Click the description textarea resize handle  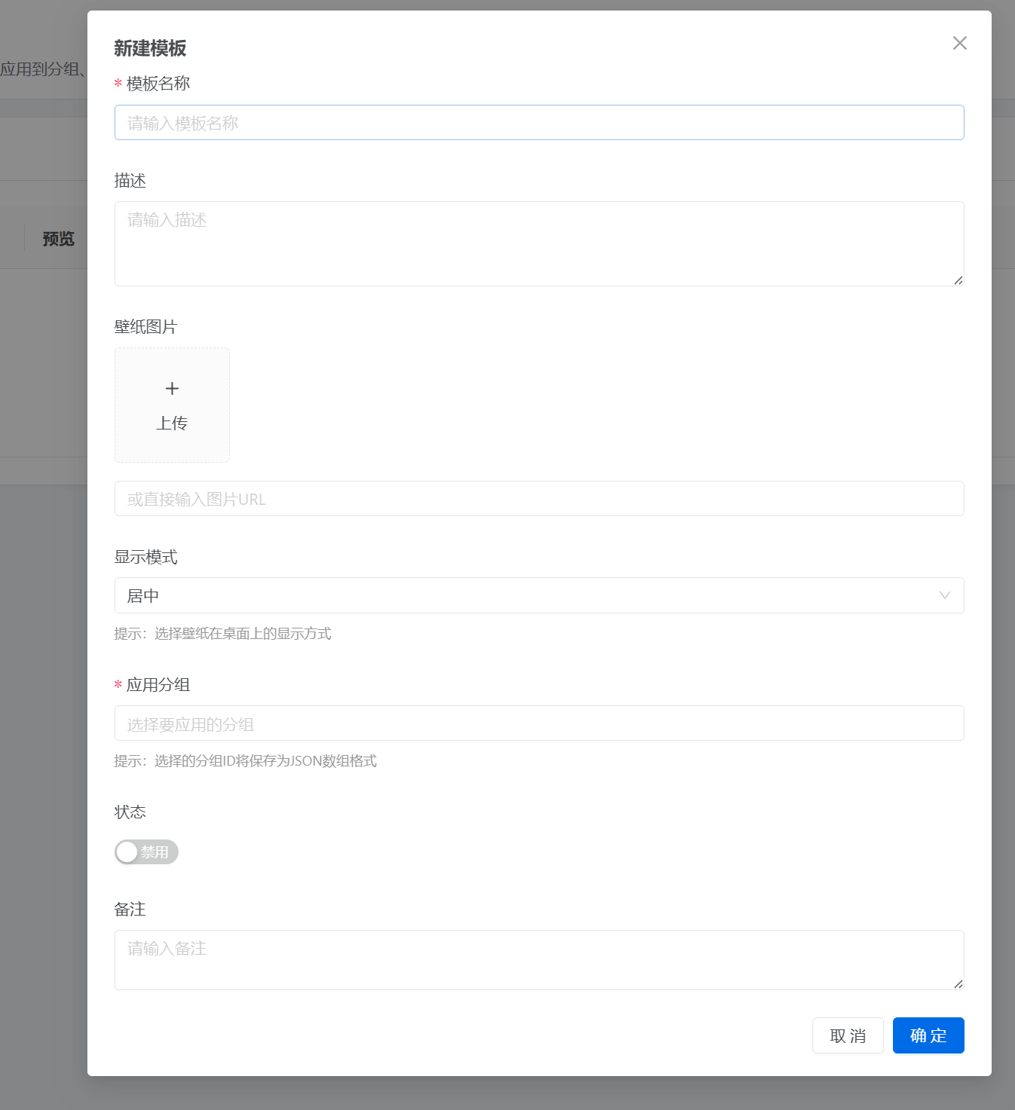point(959,281)
